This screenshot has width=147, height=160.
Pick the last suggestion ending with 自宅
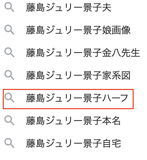73,143
